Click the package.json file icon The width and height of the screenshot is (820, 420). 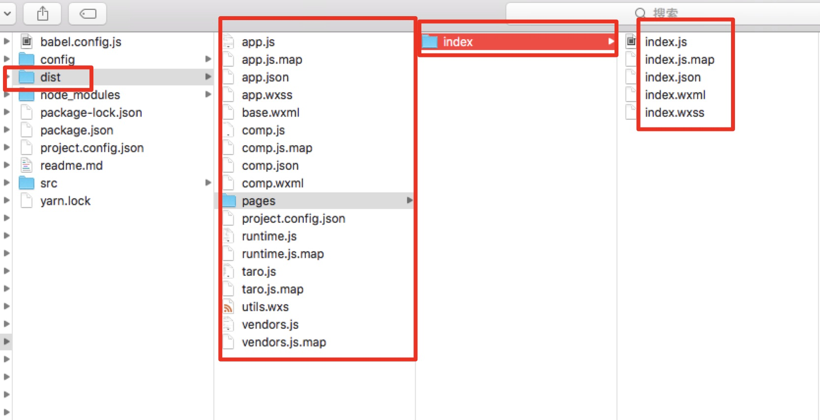27,130
